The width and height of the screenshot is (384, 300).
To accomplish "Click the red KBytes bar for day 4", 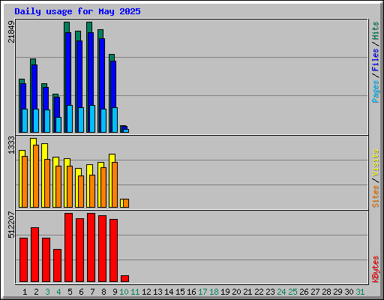I will pos(57,265).
